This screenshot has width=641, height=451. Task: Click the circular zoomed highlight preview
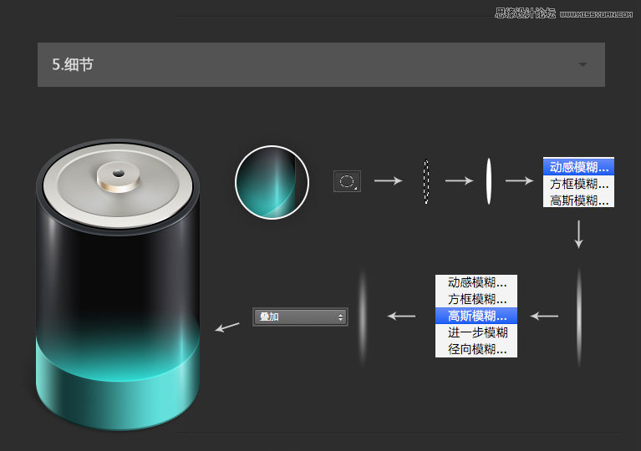[272, 182]
